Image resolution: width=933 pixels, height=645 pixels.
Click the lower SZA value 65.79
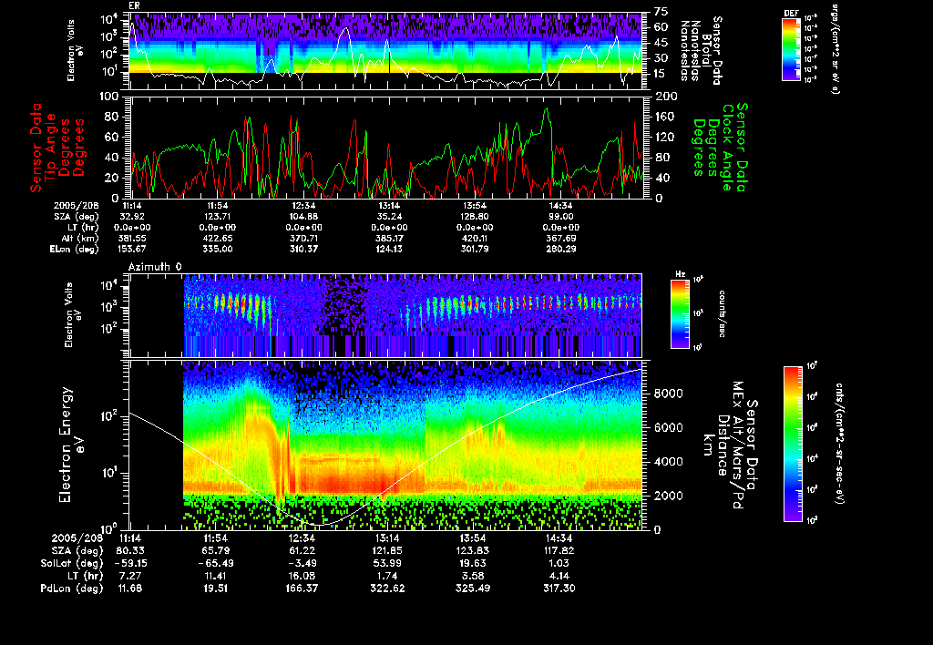pyautogui.click(x=216, y=551)
